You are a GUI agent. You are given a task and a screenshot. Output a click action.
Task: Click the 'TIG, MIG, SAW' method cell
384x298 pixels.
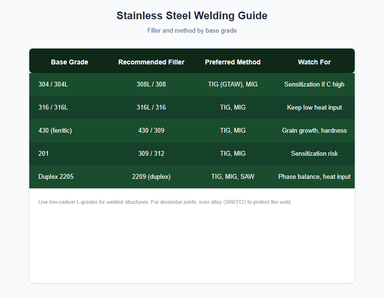(x=233, y=176)
